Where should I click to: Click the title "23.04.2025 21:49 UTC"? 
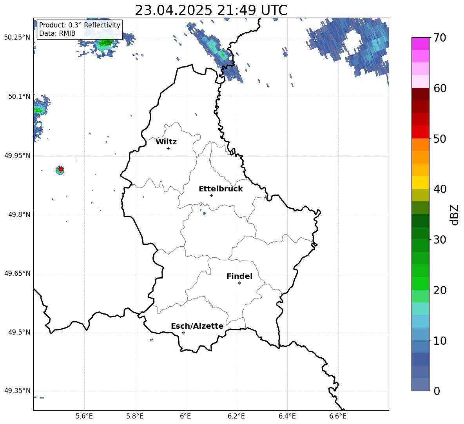click(211, 10)
